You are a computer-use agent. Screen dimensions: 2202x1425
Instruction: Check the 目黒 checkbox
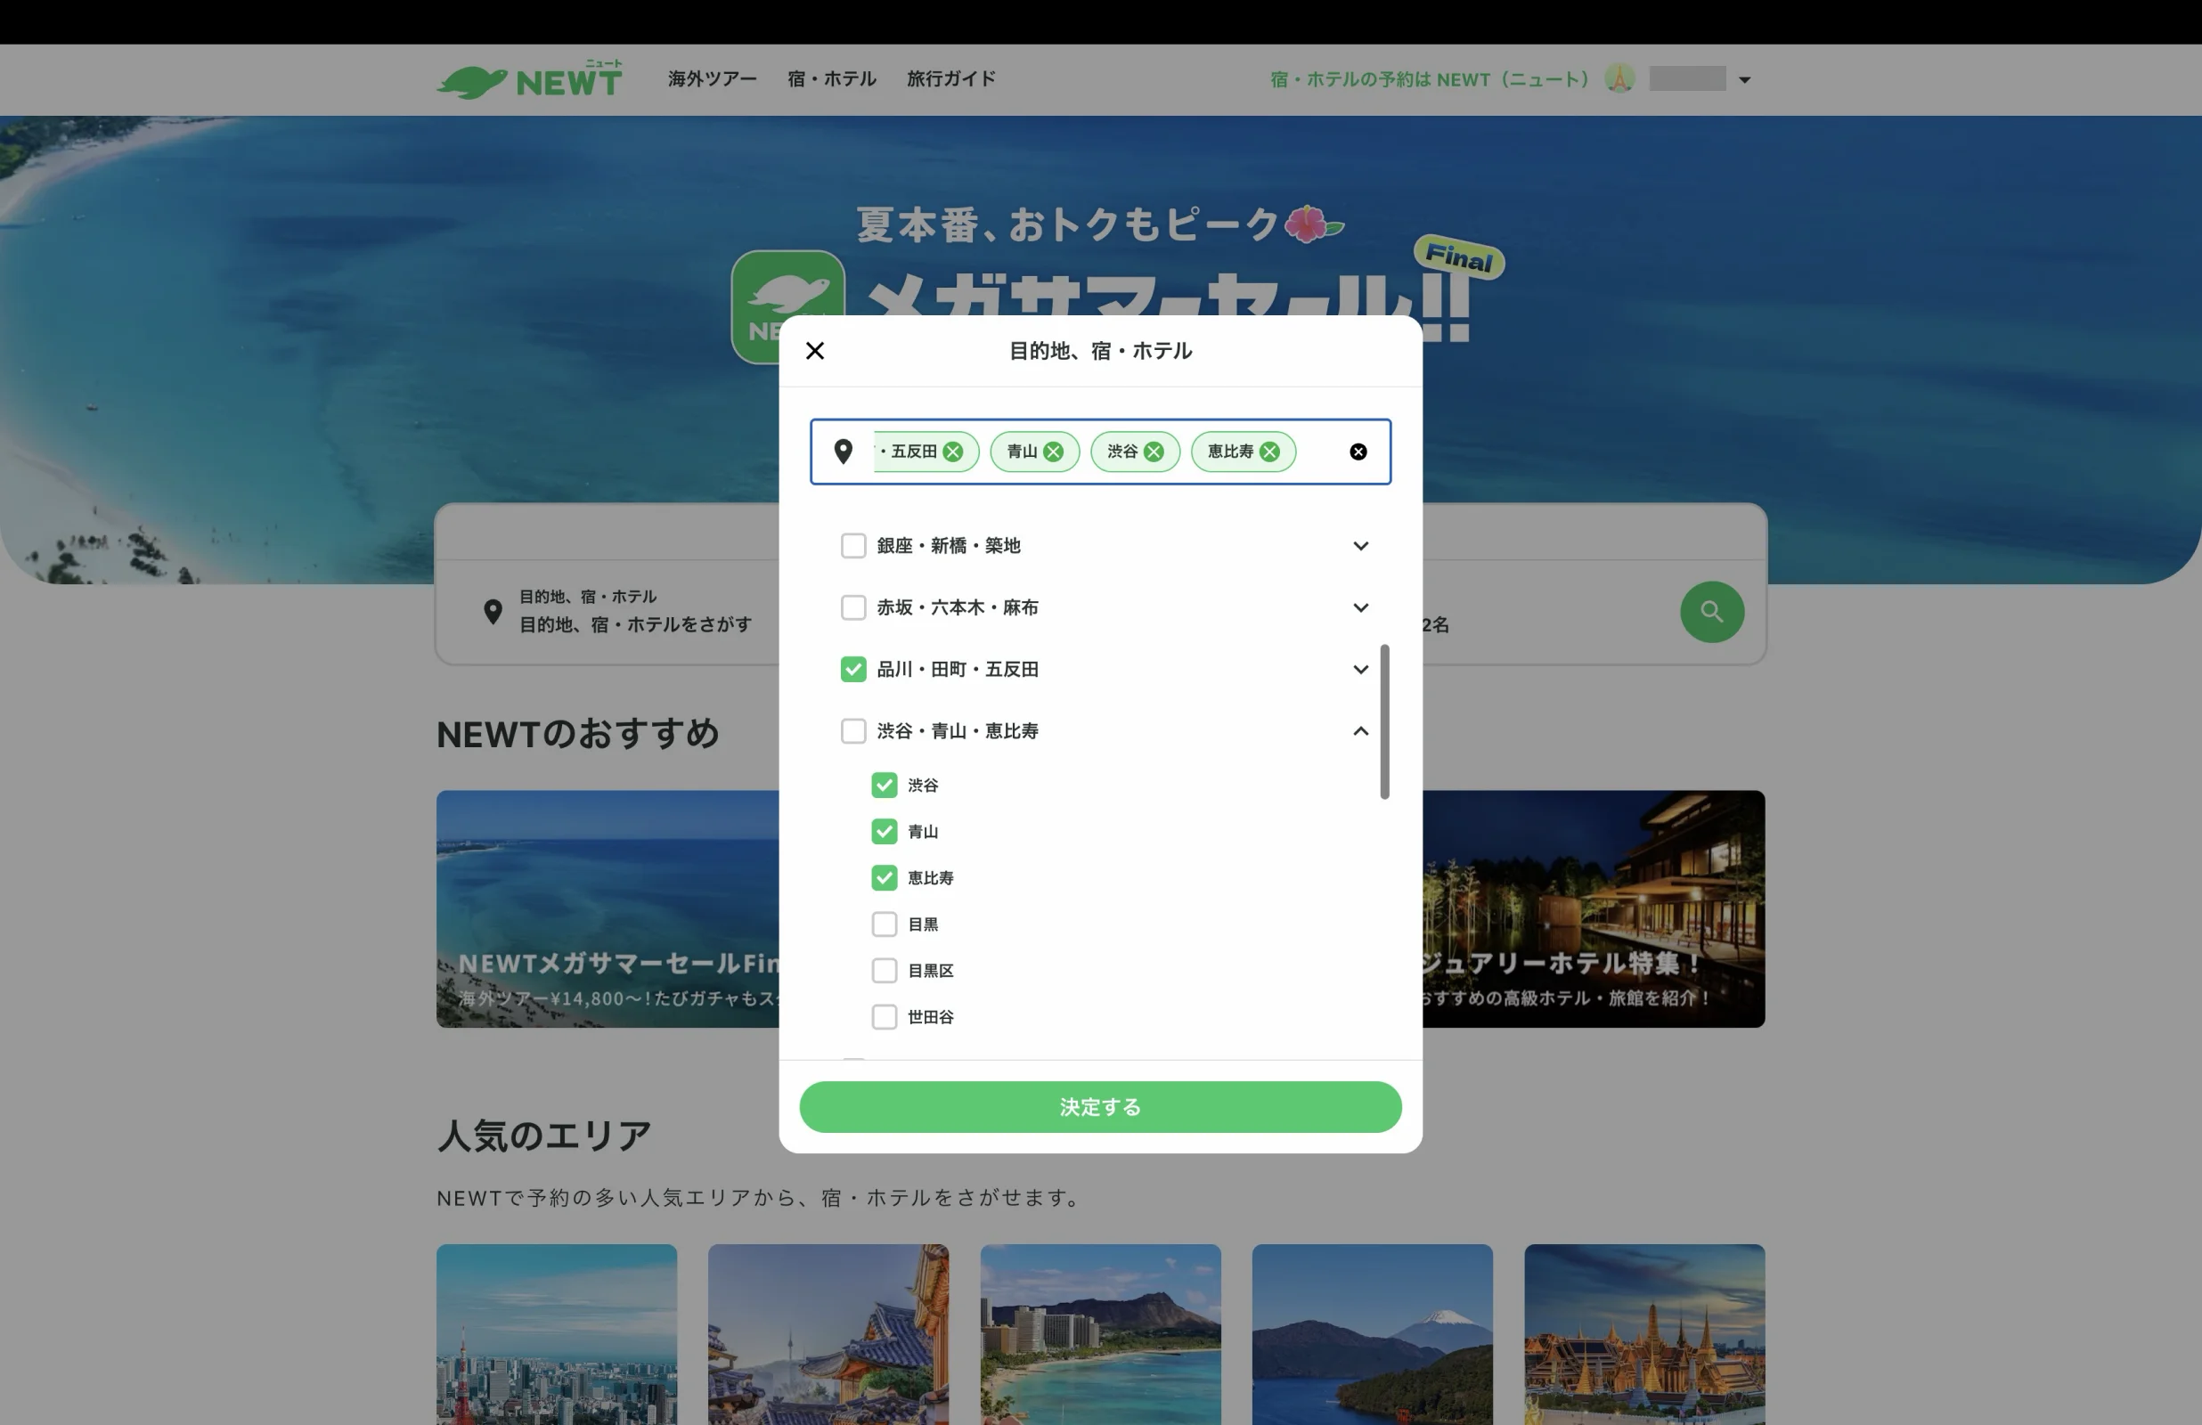(885, 924)
